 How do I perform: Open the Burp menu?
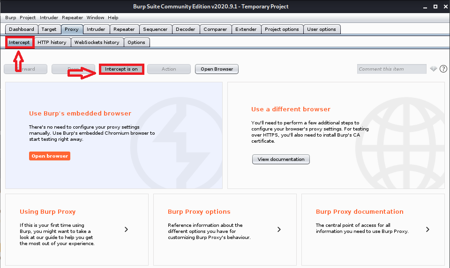tap(11, 17)
